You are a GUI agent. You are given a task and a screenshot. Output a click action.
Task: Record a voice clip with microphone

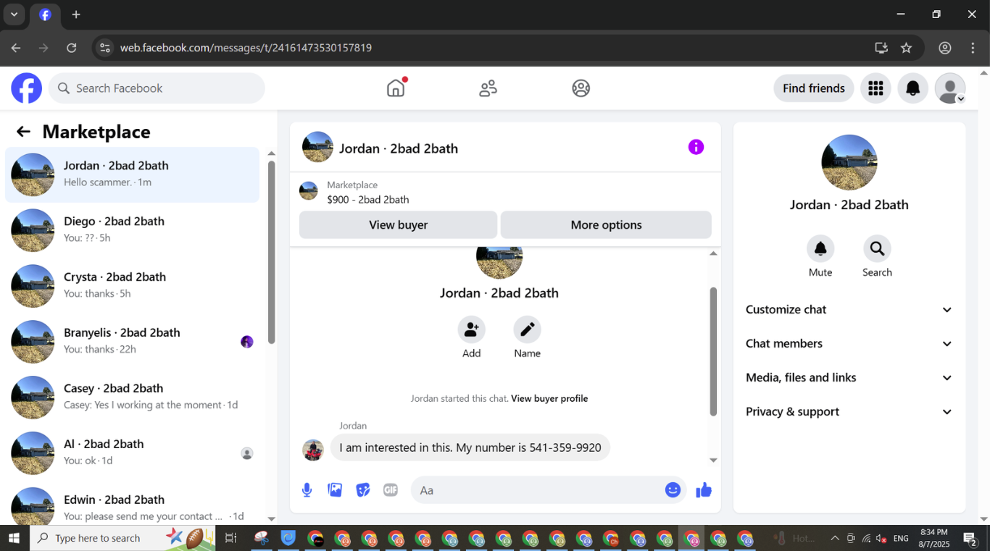click(307, 490)
